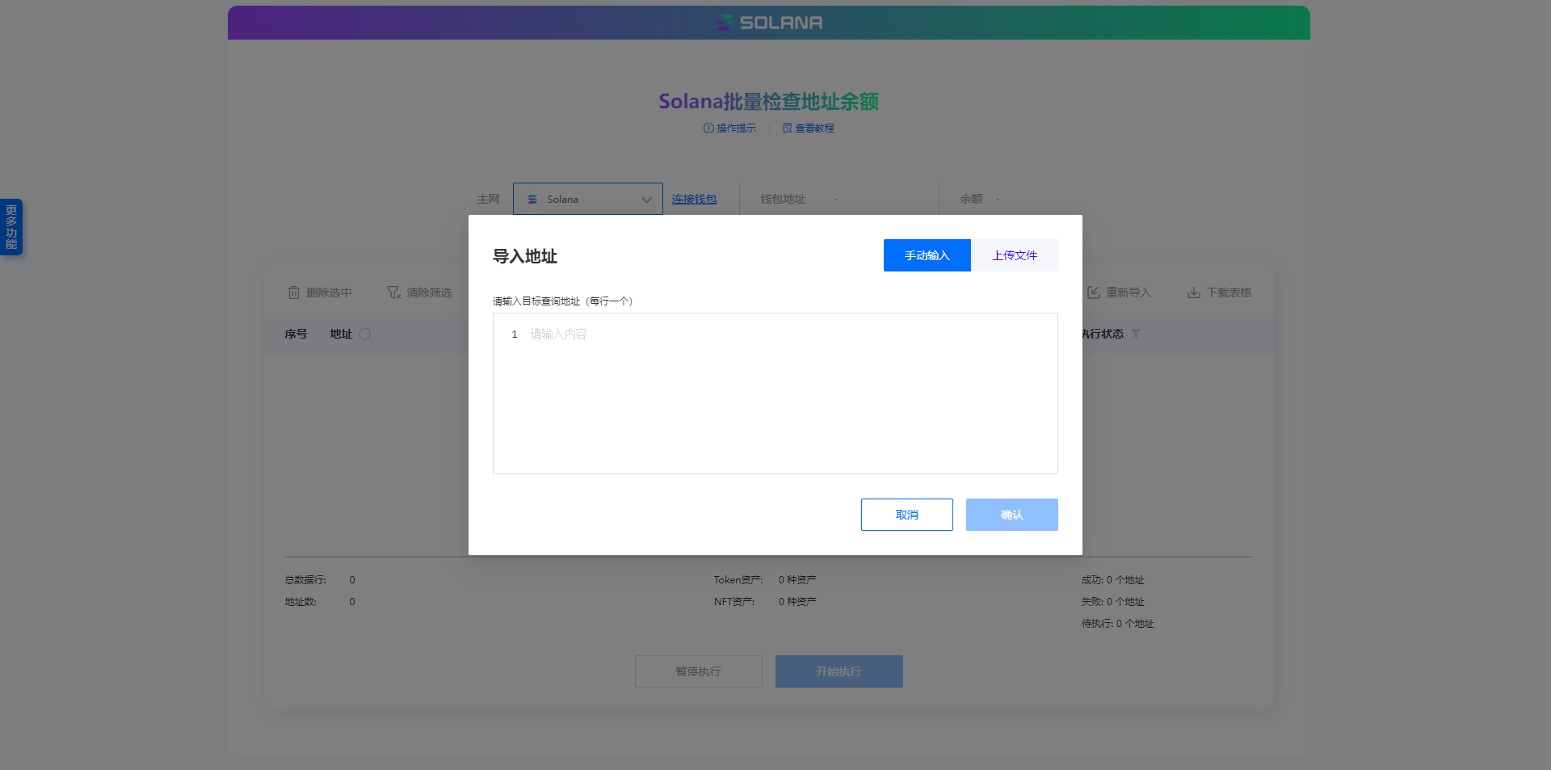1551x770 pixels.
Task: Click the 重新导入 import icon
Action: click(x=1094, y=292)
